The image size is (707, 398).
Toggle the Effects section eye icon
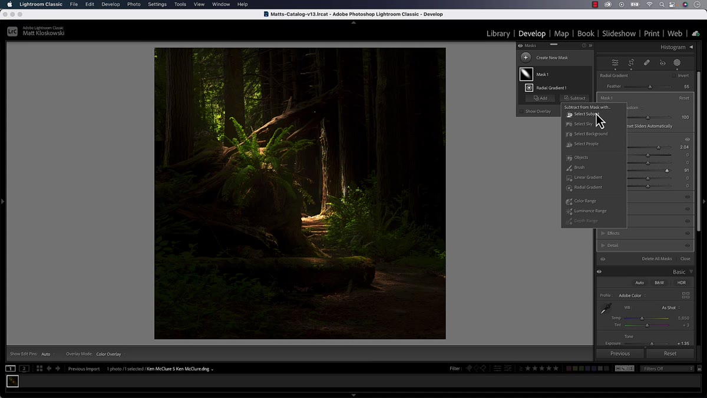688,233
